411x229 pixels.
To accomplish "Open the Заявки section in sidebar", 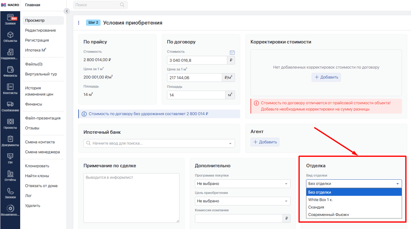I will click(10, 19).
